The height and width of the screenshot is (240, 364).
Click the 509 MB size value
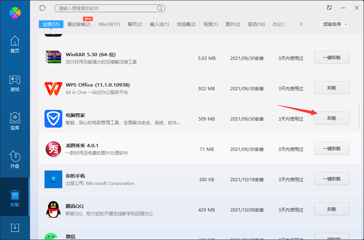(206, 119)
